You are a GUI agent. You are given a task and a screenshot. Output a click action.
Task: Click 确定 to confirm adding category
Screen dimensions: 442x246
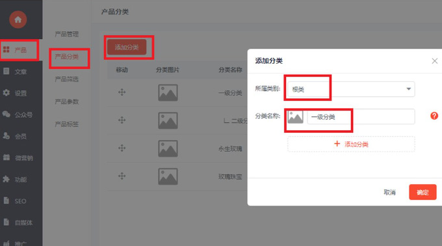(x=422, y=192)
